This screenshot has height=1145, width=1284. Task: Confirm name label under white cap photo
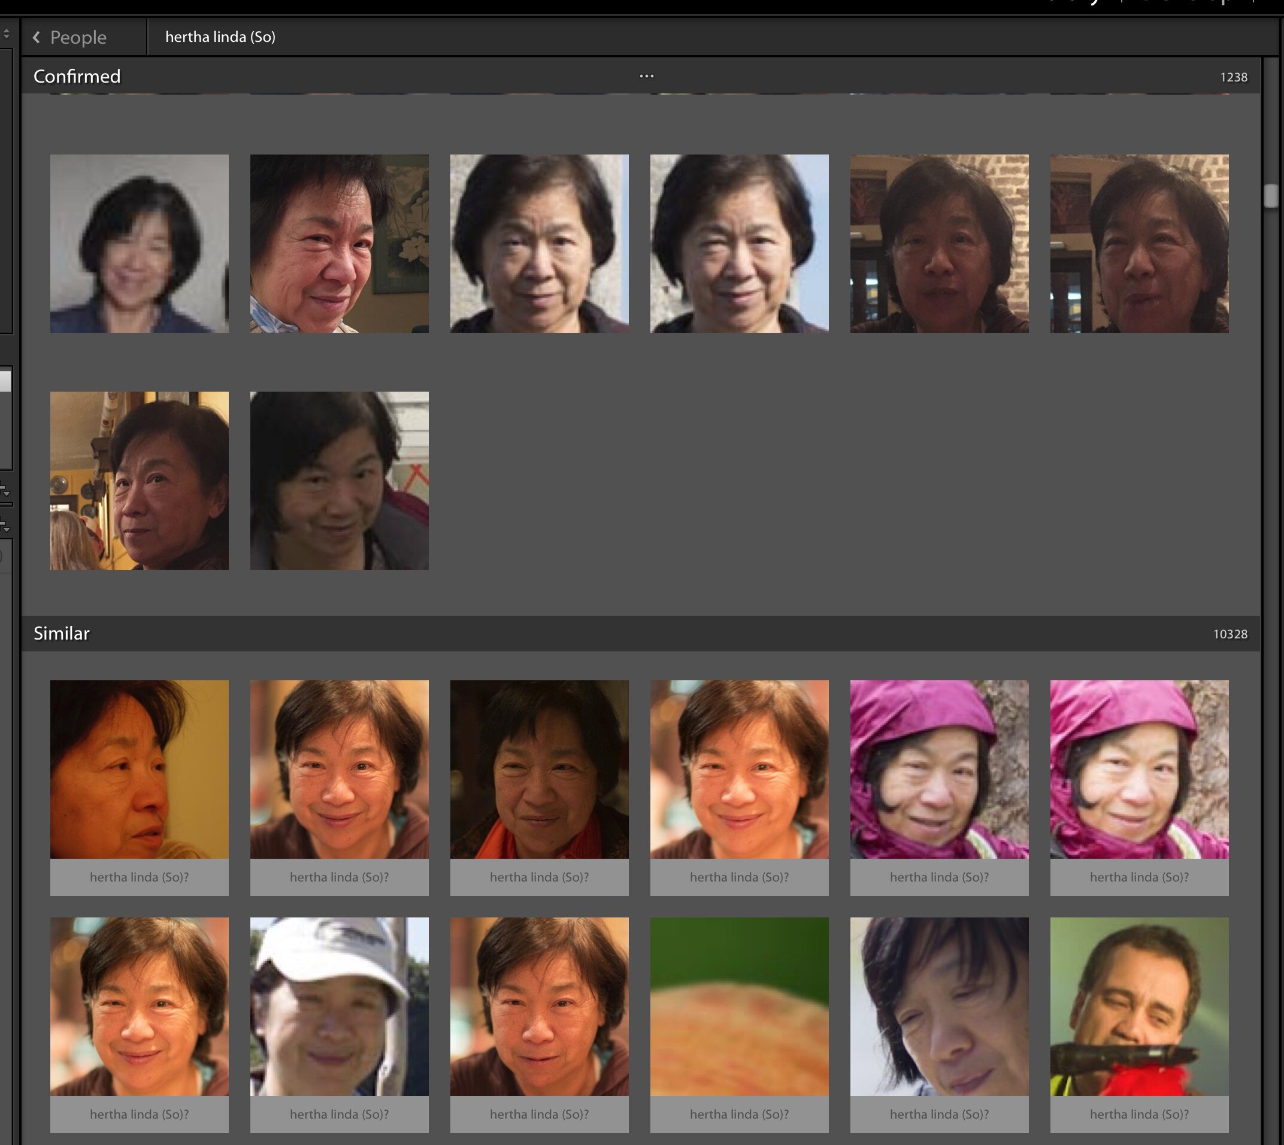pyautogui.click(x=340, y=1114)
